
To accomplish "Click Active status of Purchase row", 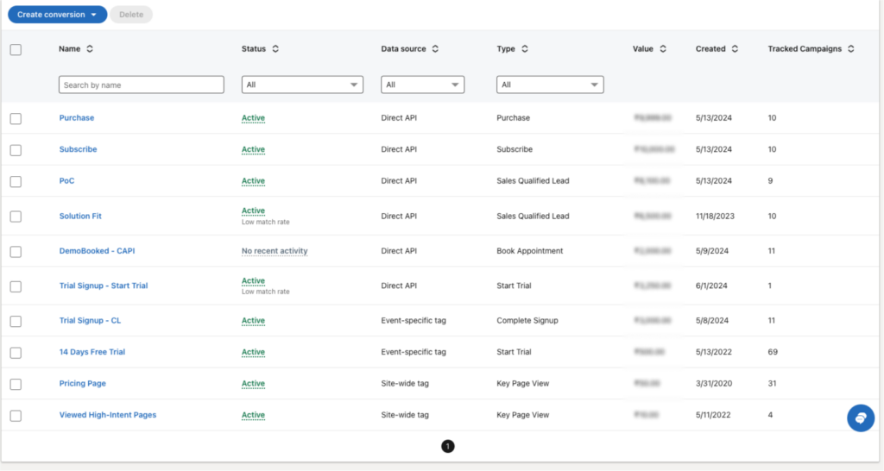I will [x=253, y=117].
